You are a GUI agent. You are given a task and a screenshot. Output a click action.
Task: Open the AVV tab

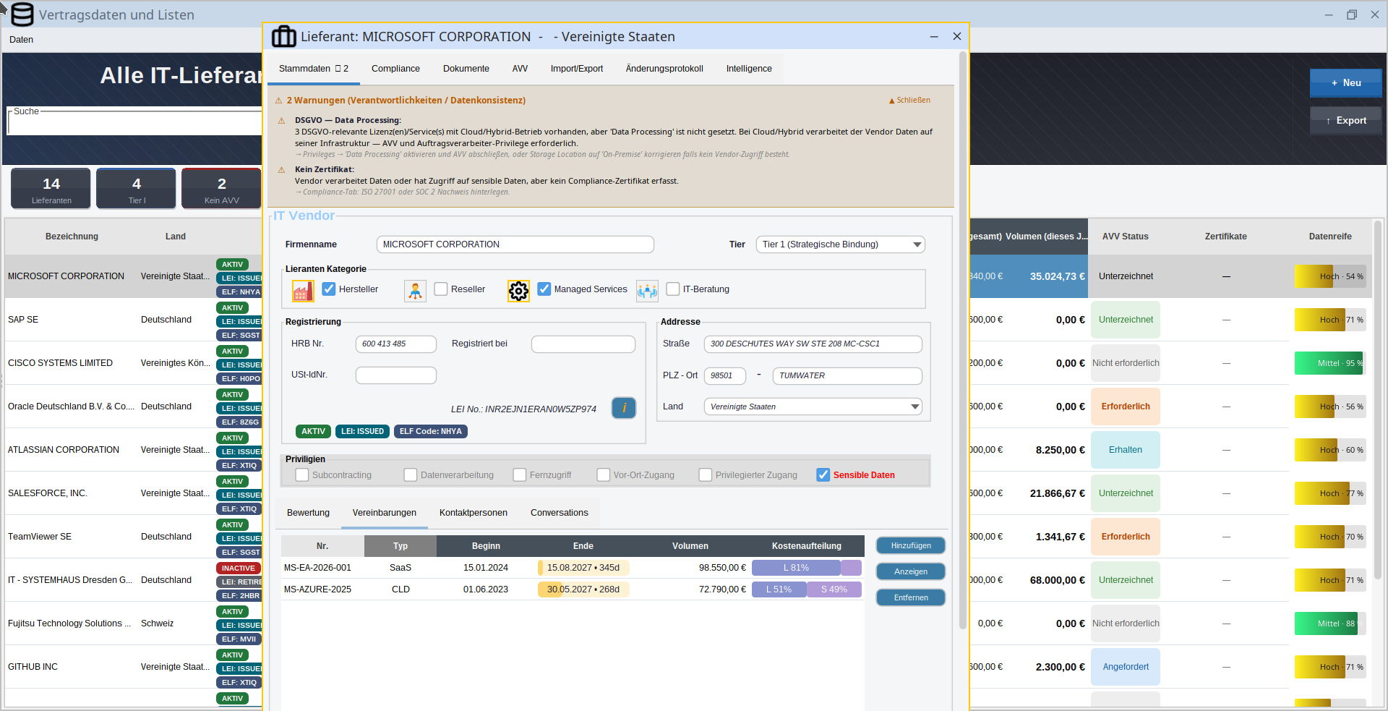[x=520, y=69]
